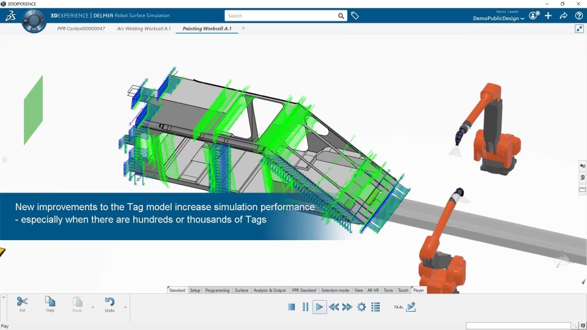Select the Painting Workcell A.1 tab
The image size is (587, 330).
coord(207,29)
